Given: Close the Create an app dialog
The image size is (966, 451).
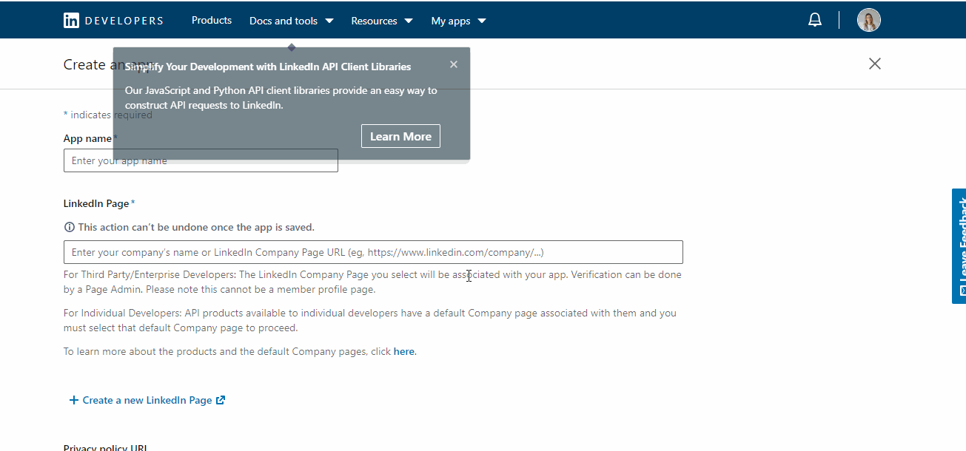Looking at the screenshot, I should click(x=875, y=64).
